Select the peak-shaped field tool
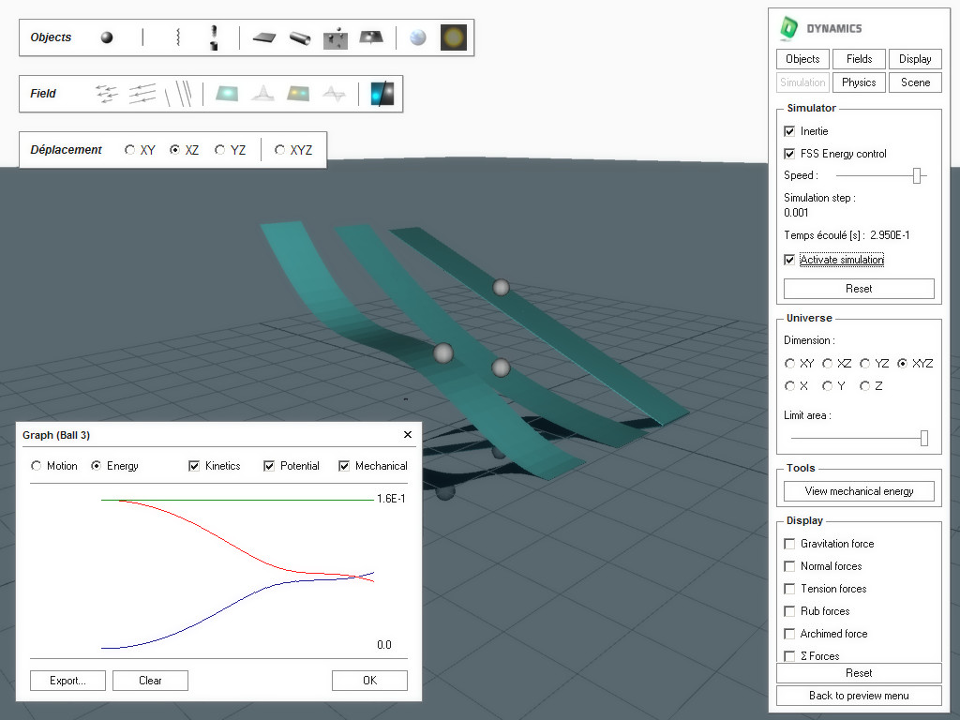This screenshot has height=720, width=960. pyautogui.click(x=263, y=94)
